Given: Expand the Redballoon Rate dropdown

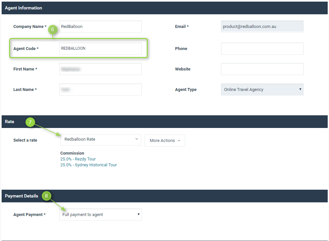Looking at the screenshot, I should point(101,140).
